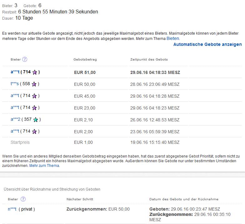Click the teal star next to a***2

click(36, 119)
